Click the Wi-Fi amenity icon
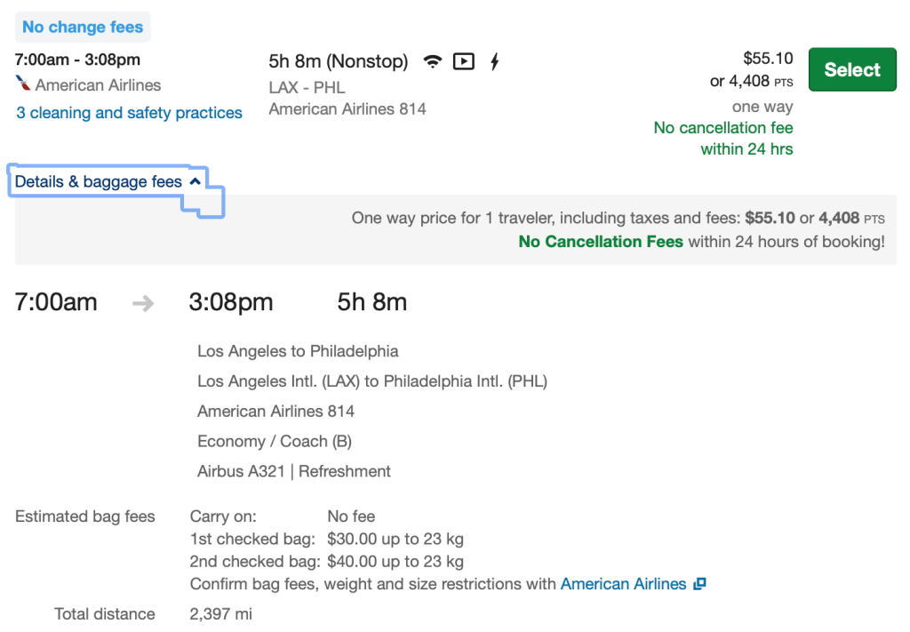Viewport: 910px width, 632px height. click(x=433, y=61)
